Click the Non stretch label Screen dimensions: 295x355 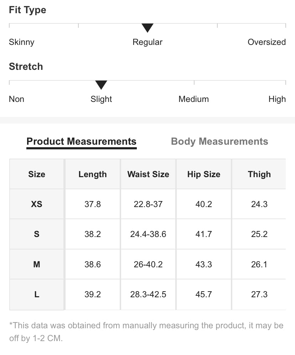point(17,99)
